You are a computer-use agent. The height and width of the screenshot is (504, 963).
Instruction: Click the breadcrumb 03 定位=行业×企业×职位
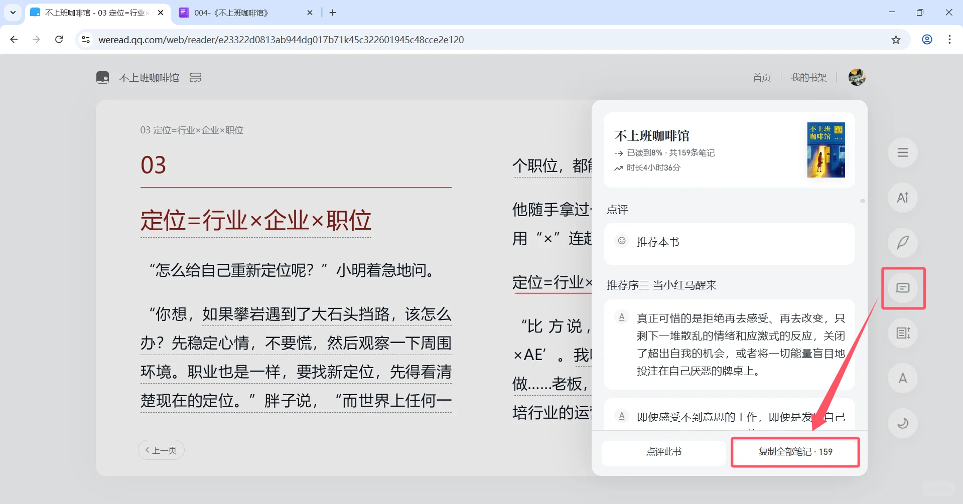click(192, 130)
